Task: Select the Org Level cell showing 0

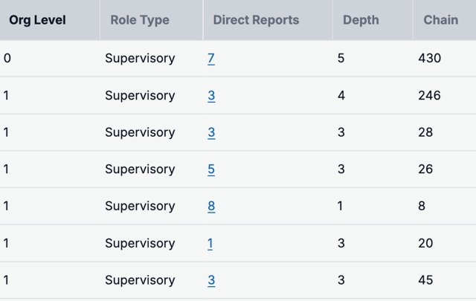Action: click(x=7, y=59)
